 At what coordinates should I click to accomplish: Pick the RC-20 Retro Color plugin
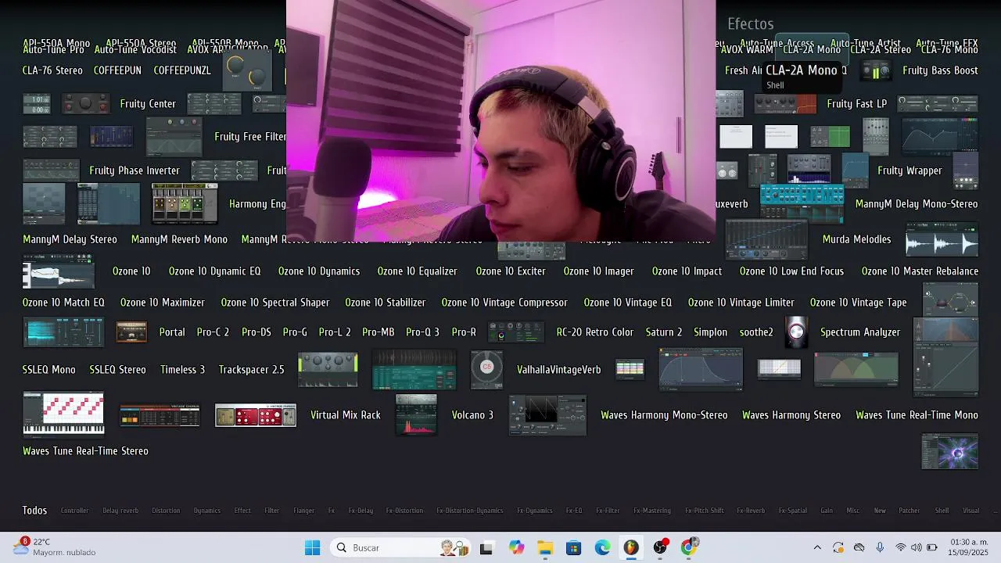(x=595, y=332)
